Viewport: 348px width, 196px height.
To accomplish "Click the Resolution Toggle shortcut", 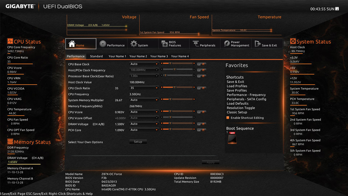I will coord(241,108).
